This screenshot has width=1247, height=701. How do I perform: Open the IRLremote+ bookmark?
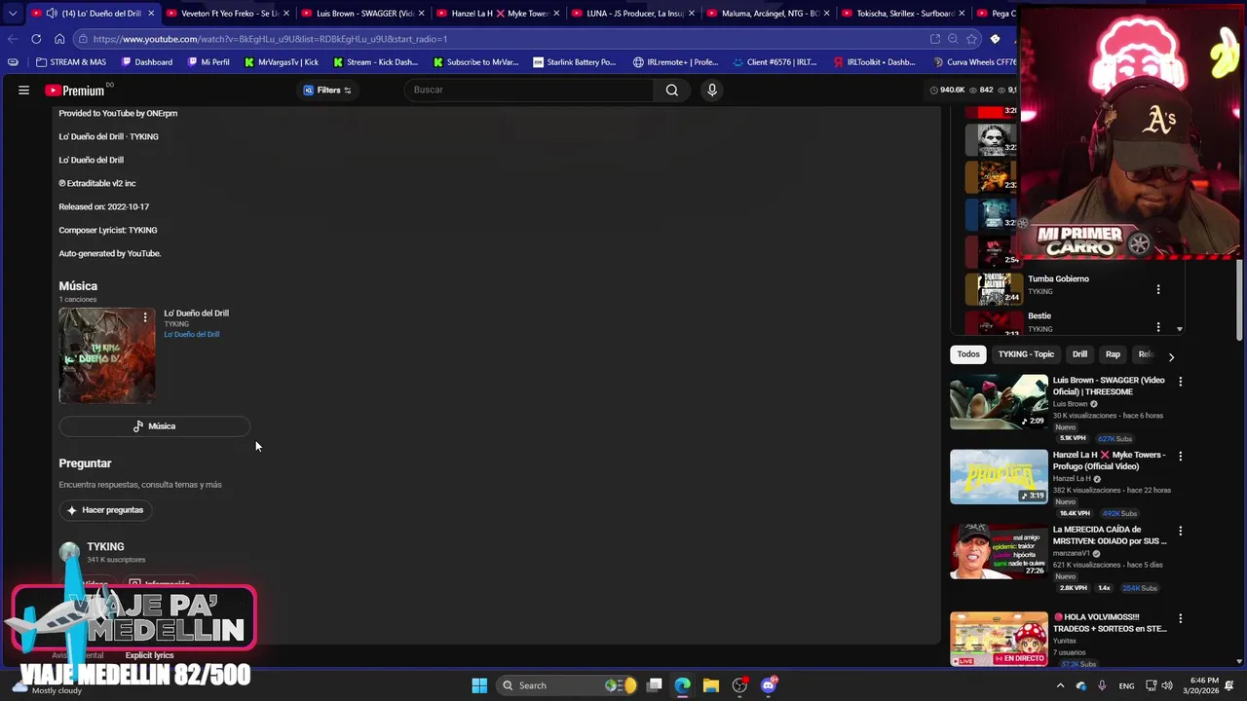tap(676, 62)
